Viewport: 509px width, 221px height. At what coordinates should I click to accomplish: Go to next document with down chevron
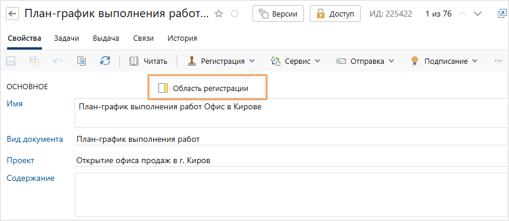coord(477,14)
